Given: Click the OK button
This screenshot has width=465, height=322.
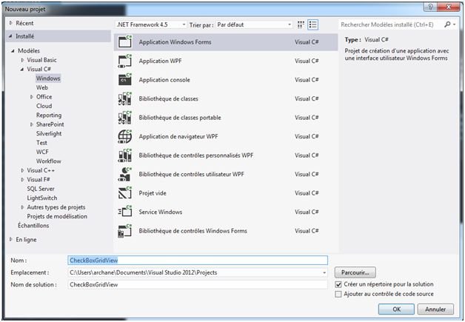Looking at the screenshot, I should pyautogui.click(x=396, y=309).
